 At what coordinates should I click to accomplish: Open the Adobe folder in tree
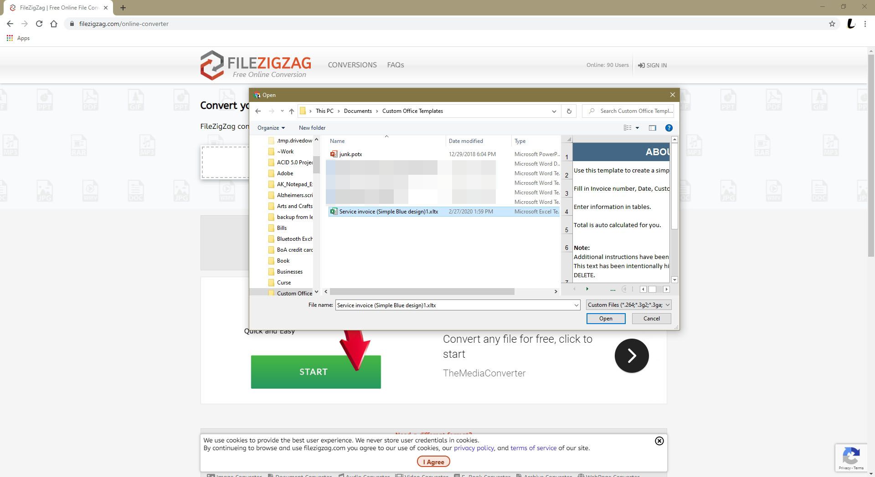coord(285,173)
